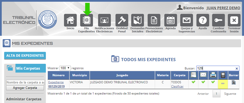Toggle the email notification green checkmark

203,82
